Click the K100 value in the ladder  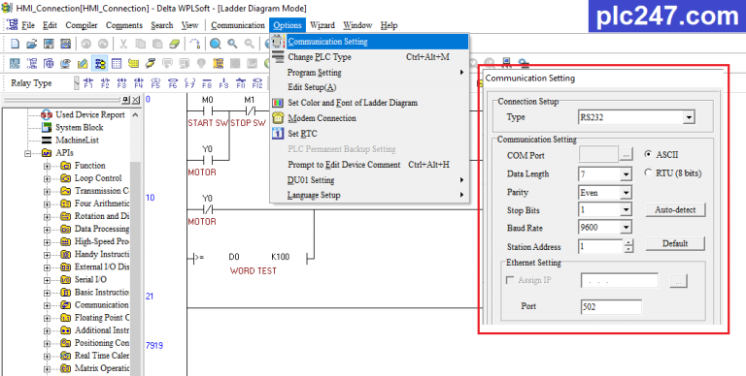(x=280, y=257)
